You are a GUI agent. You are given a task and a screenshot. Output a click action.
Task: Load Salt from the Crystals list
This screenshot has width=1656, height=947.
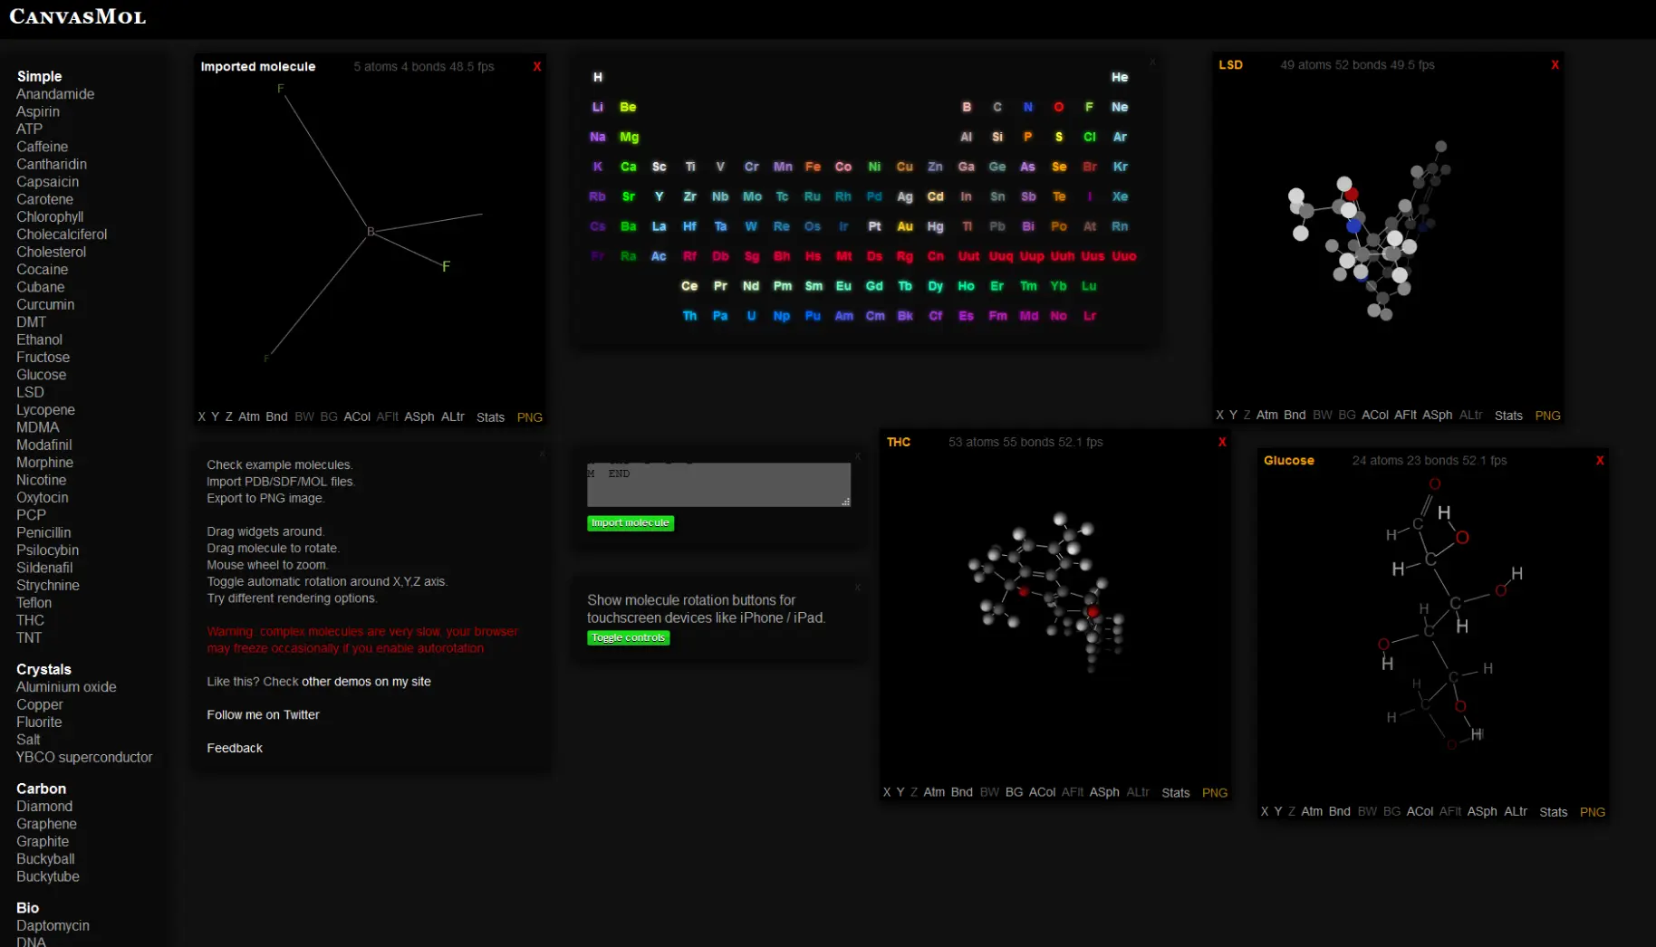(28, 740)
